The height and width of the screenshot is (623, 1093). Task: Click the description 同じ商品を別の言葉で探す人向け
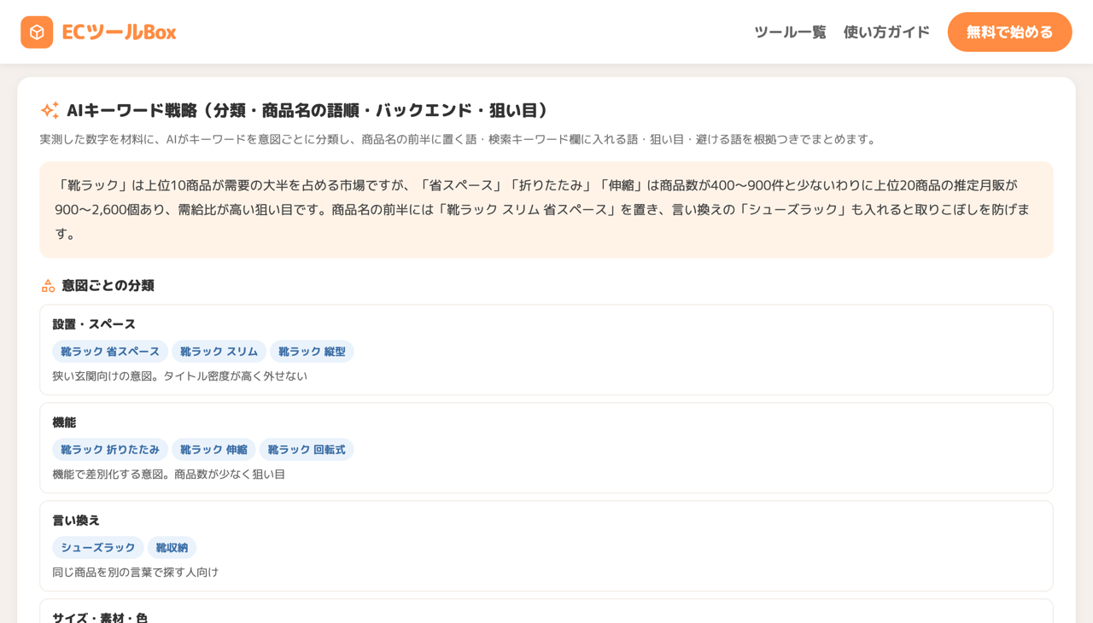pos(135,573)
